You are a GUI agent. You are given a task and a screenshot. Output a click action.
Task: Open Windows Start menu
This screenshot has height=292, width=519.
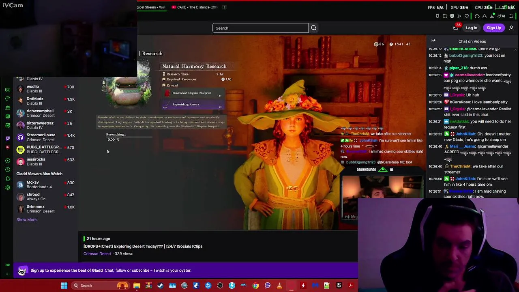[x=64, y=286]
